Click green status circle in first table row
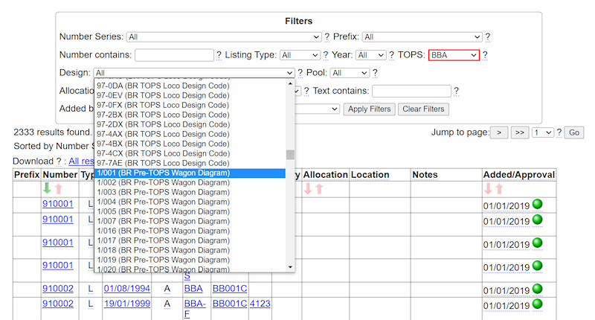595x320 pixels. (536, 204)
